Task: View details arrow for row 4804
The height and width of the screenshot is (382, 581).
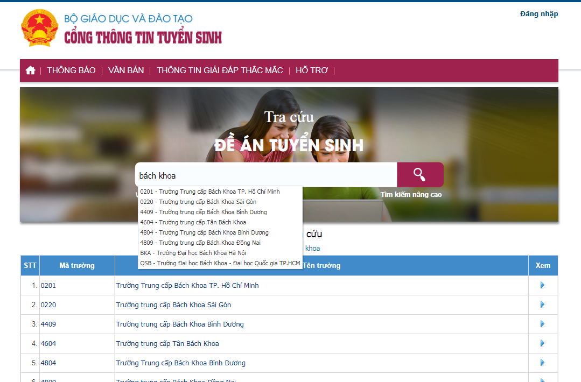Action: [x=542, y=363]
